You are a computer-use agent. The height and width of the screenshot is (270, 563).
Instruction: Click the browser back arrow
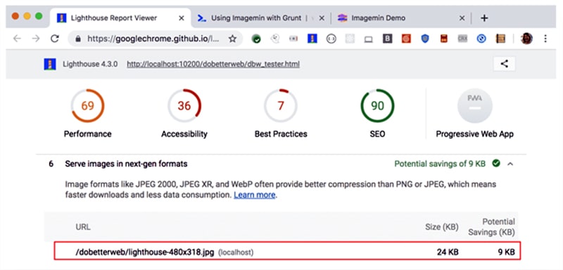point(17,39)
